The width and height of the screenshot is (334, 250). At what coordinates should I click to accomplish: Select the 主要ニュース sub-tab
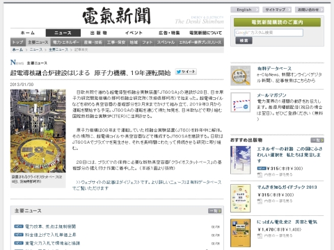coord(38,42)
